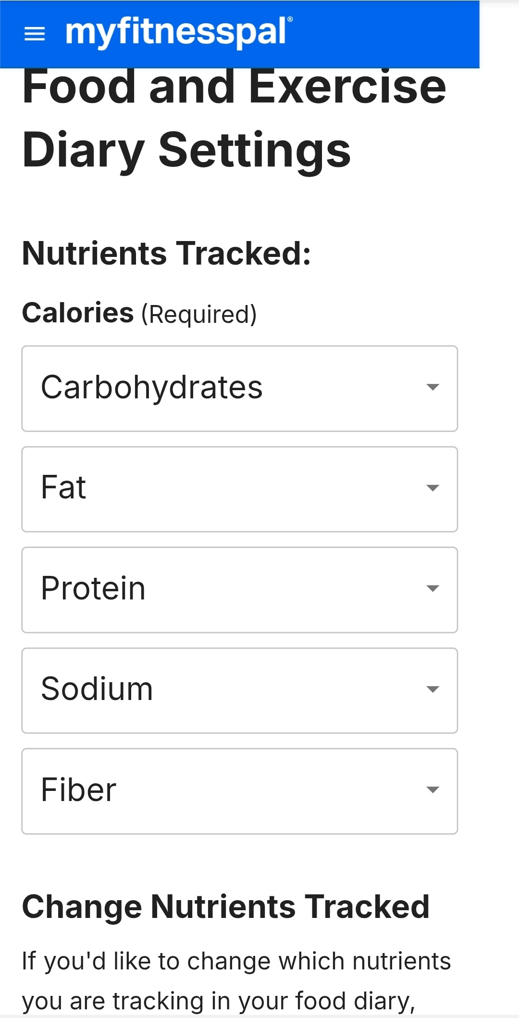This screenshot has width=519, height=1018.
Task: Select the Nutrients Tracked heading
Action: tap(167, 253)
